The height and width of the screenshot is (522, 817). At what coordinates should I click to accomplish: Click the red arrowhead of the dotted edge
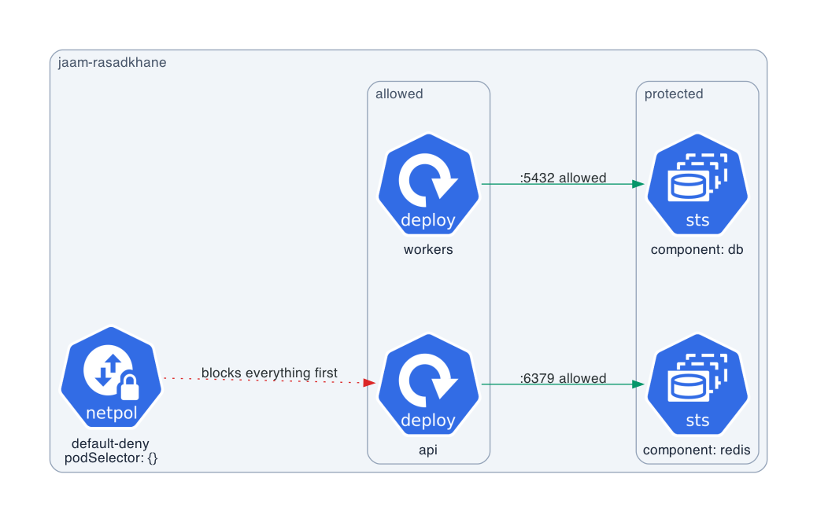369,383
